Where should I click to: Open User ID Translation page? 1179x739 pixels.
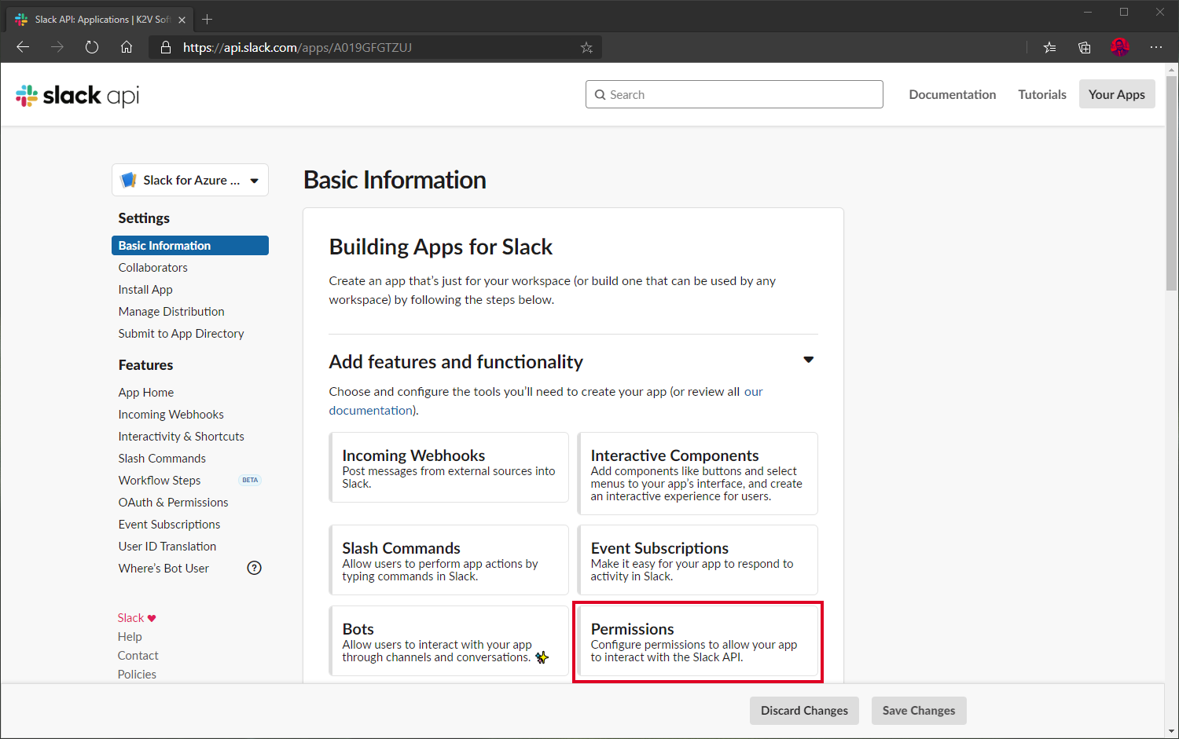click(167, 547)
